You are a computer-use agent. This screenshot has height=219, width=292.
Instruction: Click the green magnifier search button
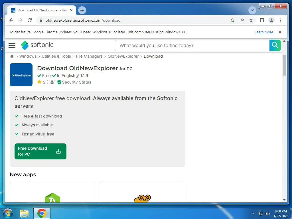point(275,45)
